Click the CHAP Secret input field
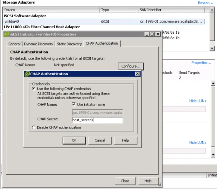This screenshot has height=189, width=217. pos(97,120)
